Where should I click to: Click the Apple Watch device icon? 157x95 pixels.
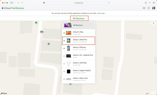pos(69,72)
